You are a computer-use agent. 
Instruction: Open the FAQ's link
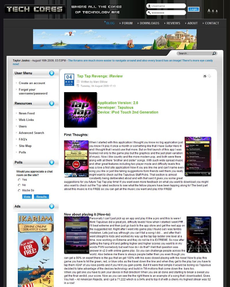click(x=23, y=139)
